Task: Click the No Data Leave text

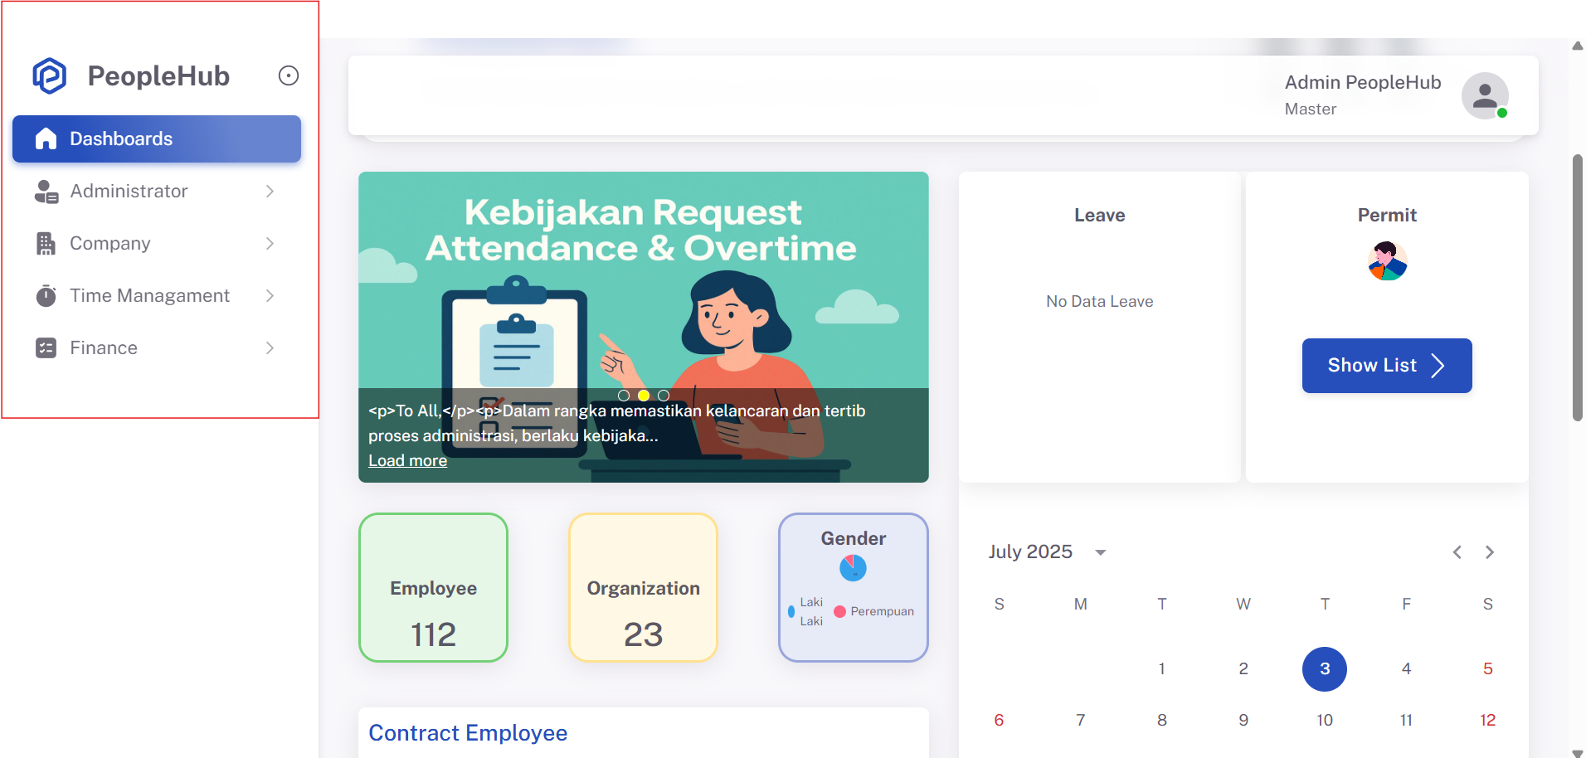Action: click(1100, 301)
